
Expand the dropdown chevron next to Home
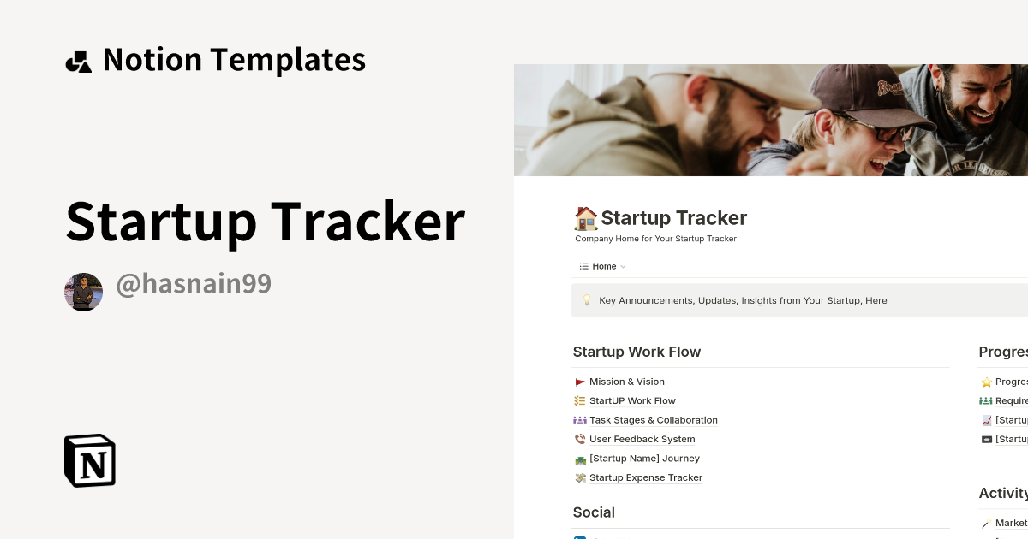pyautogui.click(x=624, y=266)
